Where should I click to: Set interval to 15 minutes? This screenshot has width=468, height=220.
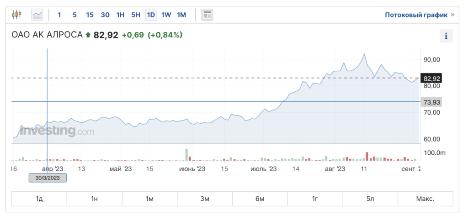pyautogui.click(x=90, y=15)
